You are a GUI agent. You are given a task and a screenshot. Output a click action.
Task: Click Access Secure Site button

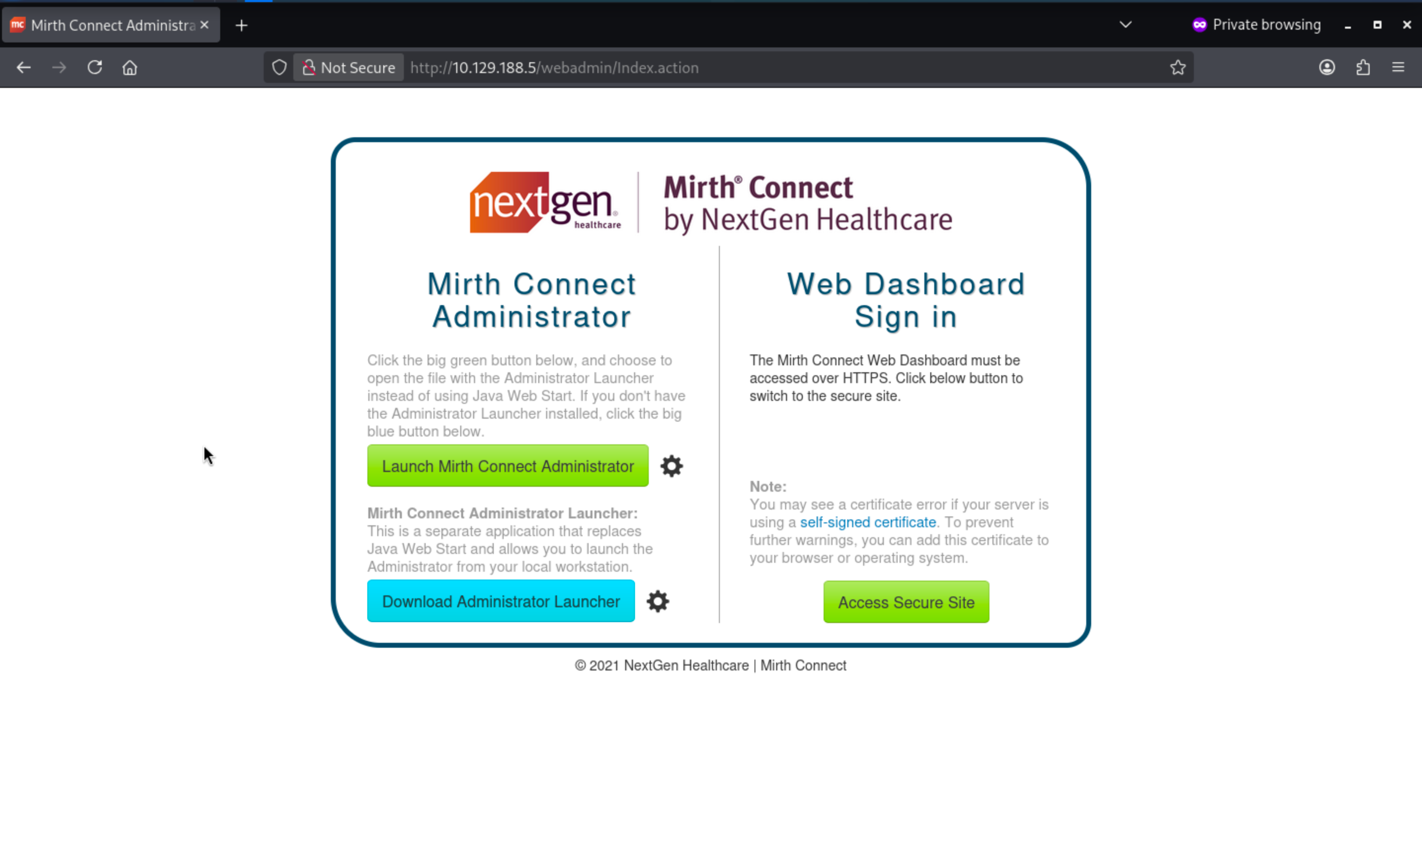point(906,602)
